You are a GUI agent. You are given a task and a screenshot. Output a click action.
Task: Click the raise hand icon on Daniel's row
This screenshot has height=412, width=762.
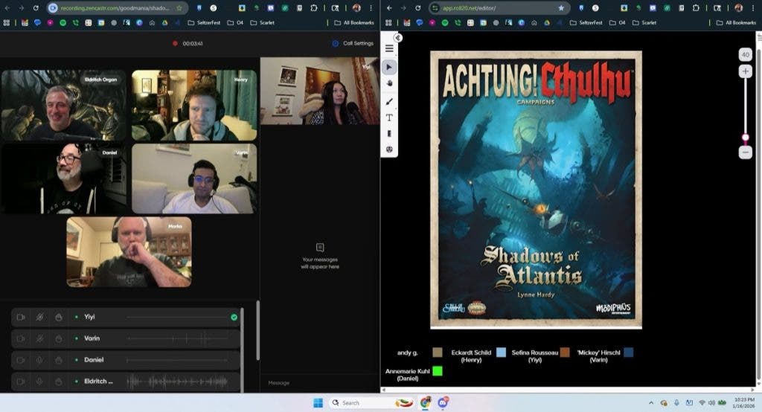58,359
